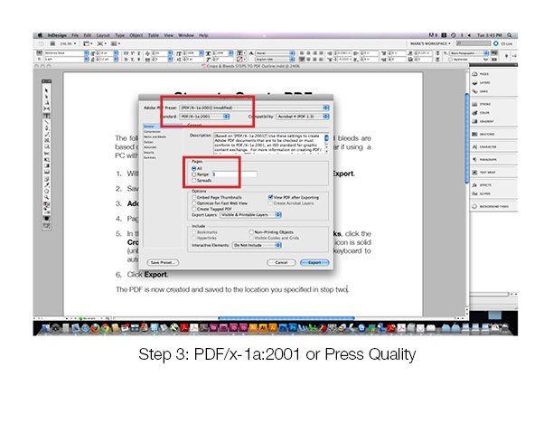This screenshot has height=423, width=553.
Task: Open the Export Layers dropdown
Action: 250,215
